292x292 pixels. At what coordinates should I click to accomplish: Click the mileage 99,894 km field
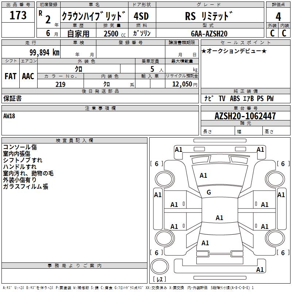(x=31, y=52)
